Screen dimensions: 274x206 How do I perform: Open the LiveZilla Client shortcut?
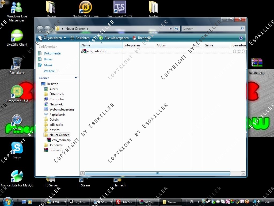tap(17, 36)
